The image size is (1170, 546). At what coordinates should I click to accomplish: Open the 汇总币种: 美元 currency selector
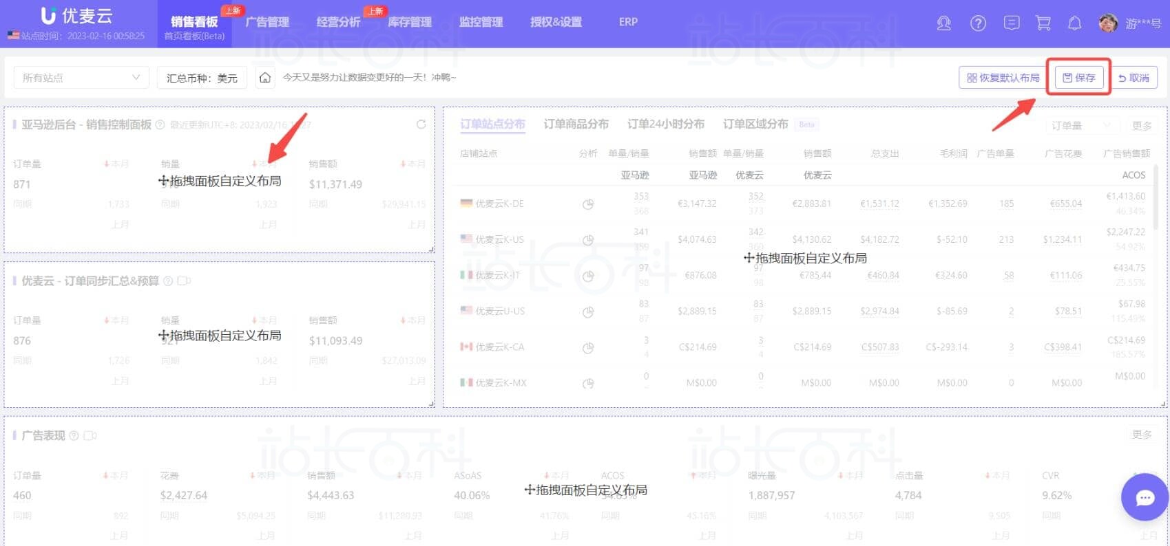[x=202, y=78]
